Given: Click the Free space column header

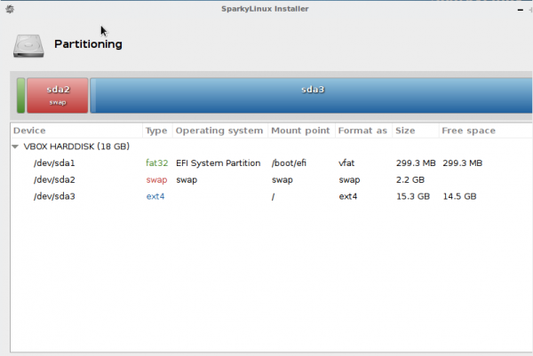Looking at the screenshot, I should point(485,131).
